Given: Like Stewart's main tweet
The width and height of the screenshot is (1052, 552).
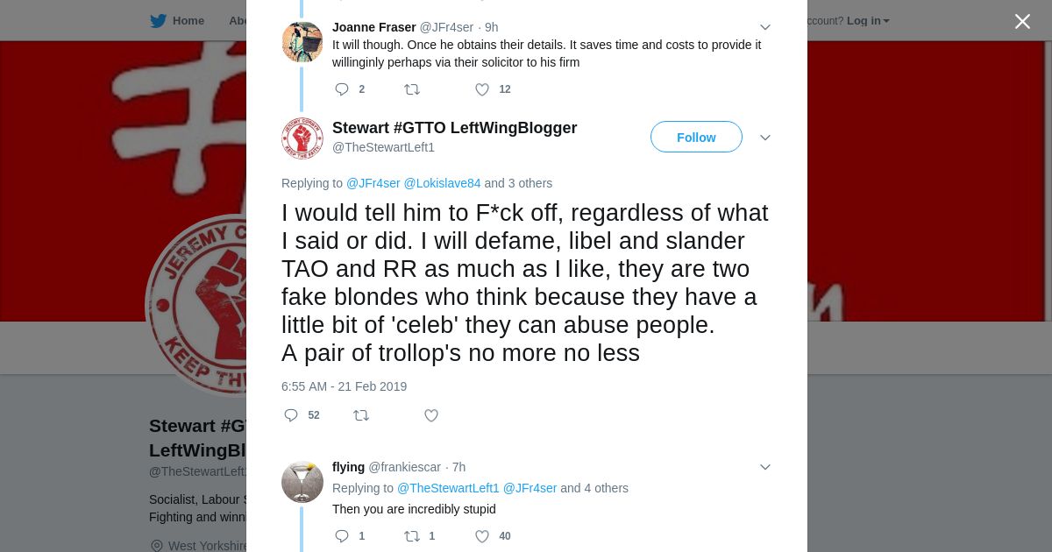Looking at the screenshot, I should [431, 415].
